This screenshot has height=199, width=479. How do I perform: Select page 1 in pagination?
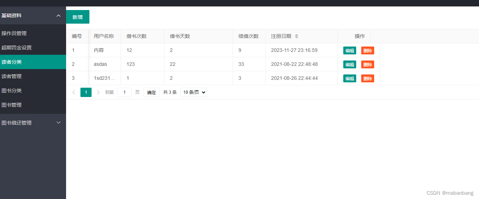[86, 92]
